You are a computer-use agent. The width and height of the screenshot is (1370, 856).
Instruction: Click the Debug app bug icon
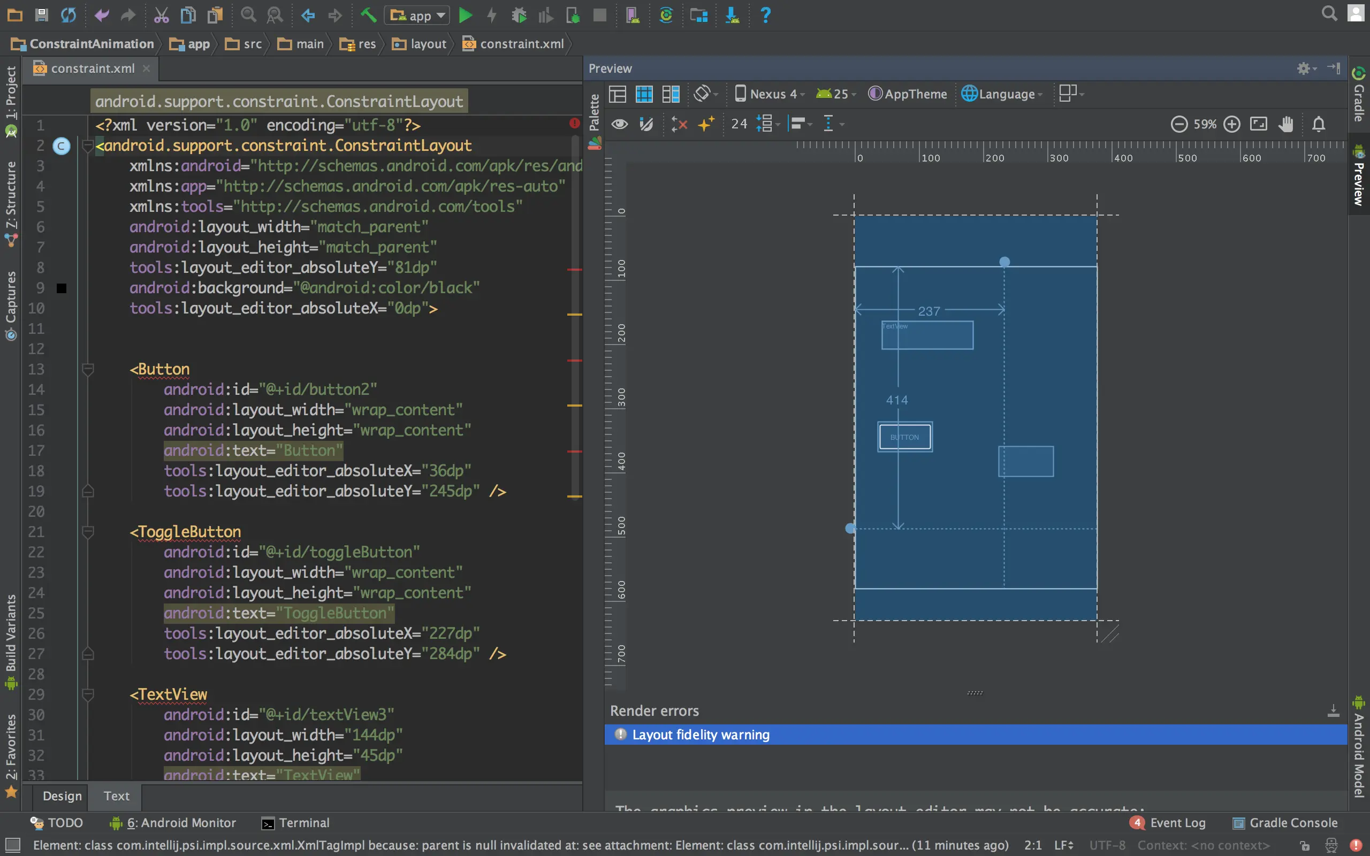[x=519, y=16]
